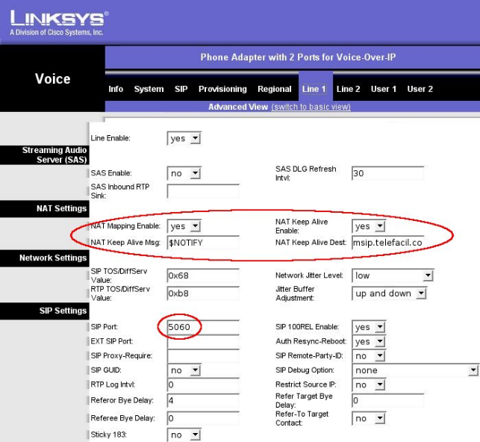This screenshot has height=442, width=480.
Task: Click the Linksys logo
Action: pos(58,21)
